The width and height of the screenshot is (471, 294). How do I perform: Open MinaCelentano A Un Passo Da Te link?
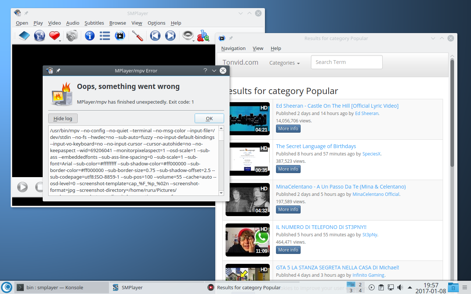click(341, 187)
